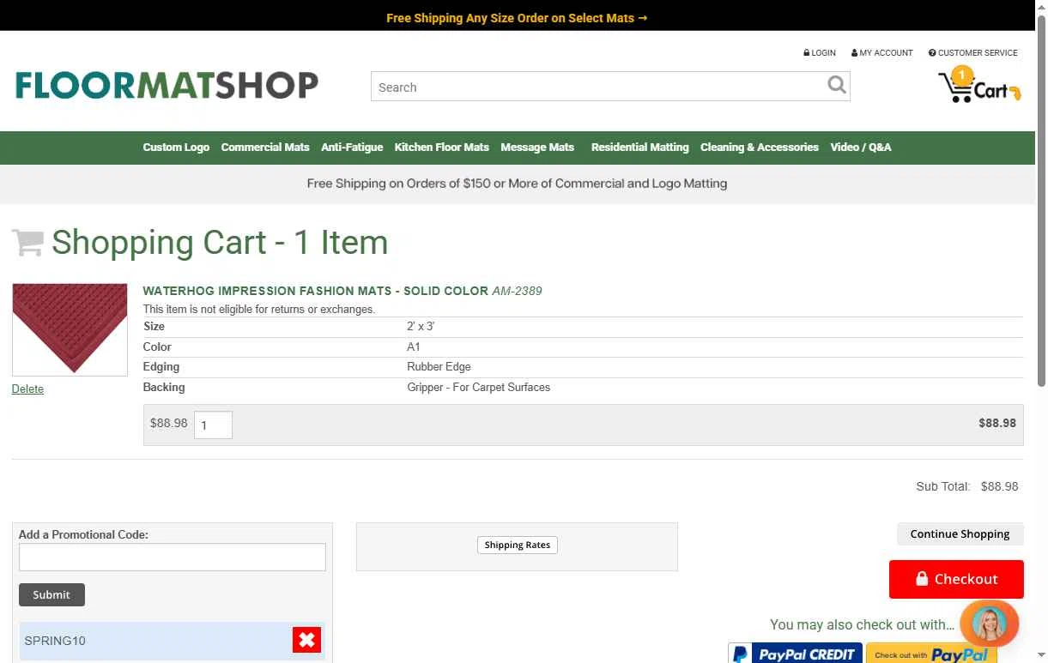Click the free shipping $150 notice text
The image size is (1048, 663).
[x=517, y=184]
